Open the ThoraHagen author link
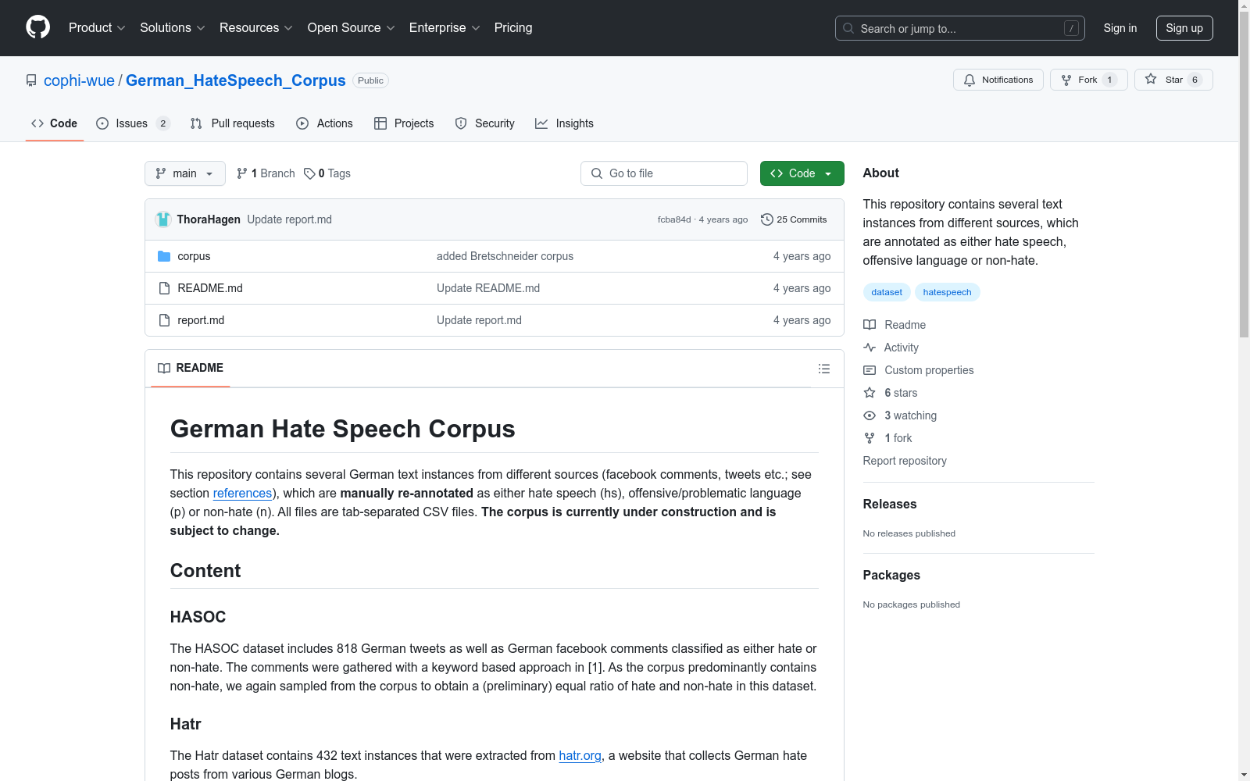 (x=209, y=219)
